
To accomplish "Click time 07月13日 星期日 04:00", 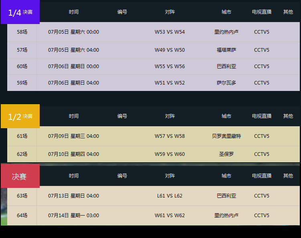I will 73,196.
